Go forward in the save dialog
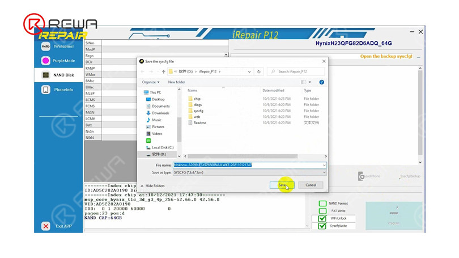Image resolution: width=459 pixels, height=258 pixels. pos(151,71)
